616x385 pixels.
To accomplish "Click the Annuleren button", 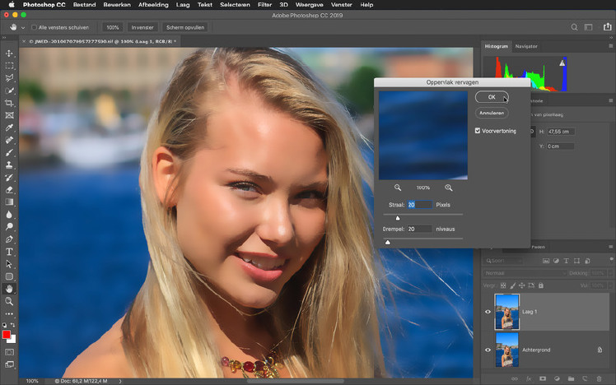I will 492,113.
